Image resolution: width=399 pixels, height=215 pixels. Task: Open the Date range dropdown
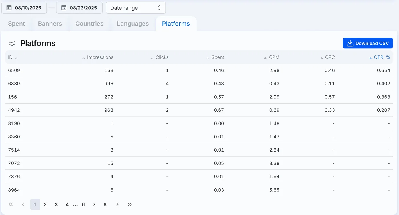point(136,8)
